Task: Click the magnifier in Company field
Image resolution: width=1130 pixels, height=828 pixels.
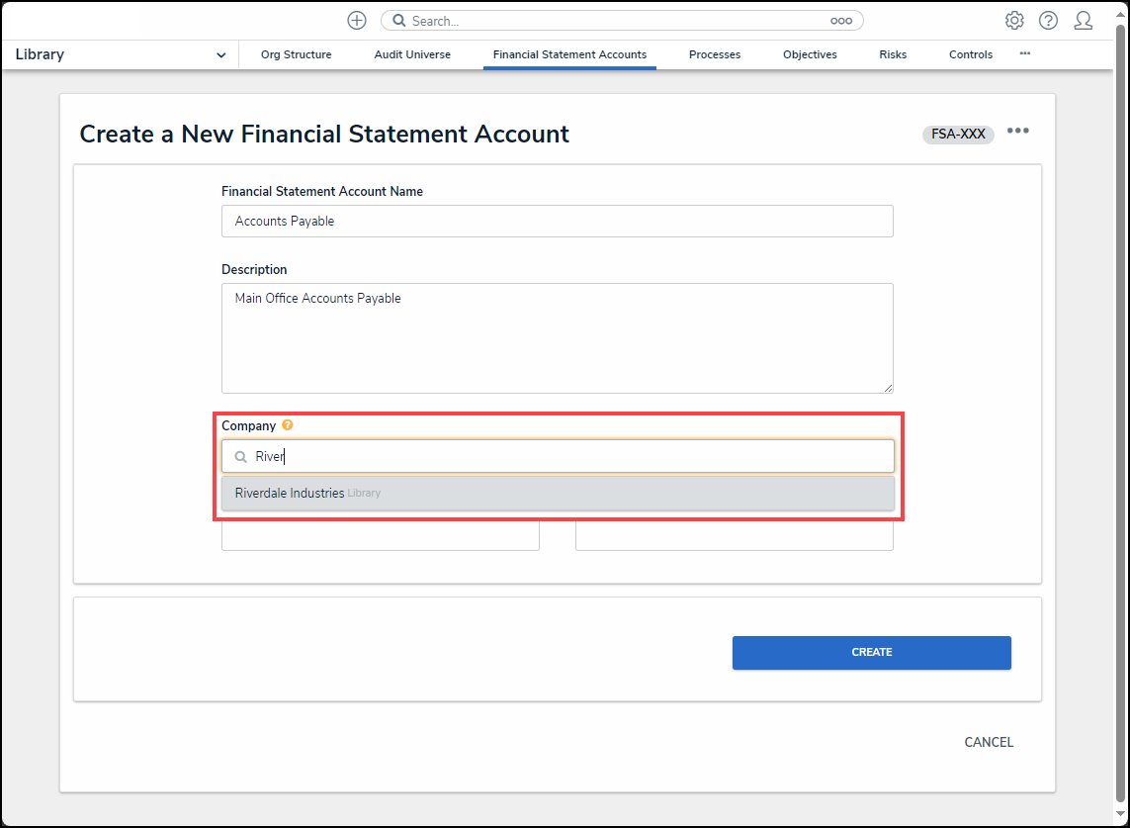Action: click(x=241, y=456)
